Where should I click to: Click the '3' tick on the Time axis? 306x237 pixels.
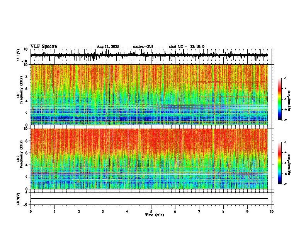pos(103,211)
